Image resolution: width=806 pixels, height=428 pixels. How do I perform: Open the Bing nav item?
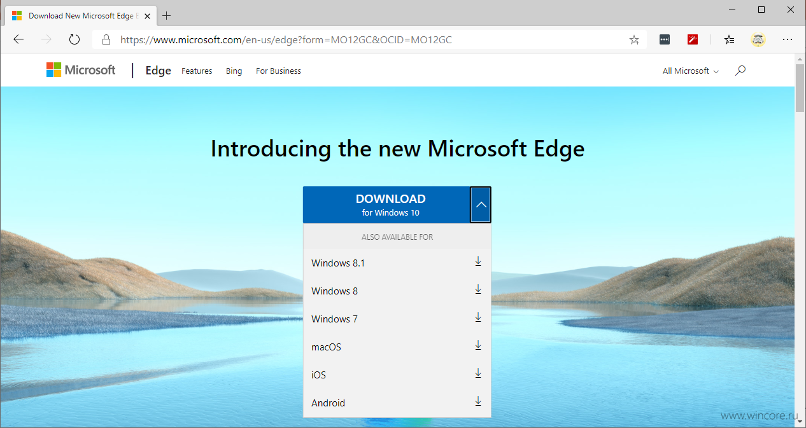pos(234,71)
